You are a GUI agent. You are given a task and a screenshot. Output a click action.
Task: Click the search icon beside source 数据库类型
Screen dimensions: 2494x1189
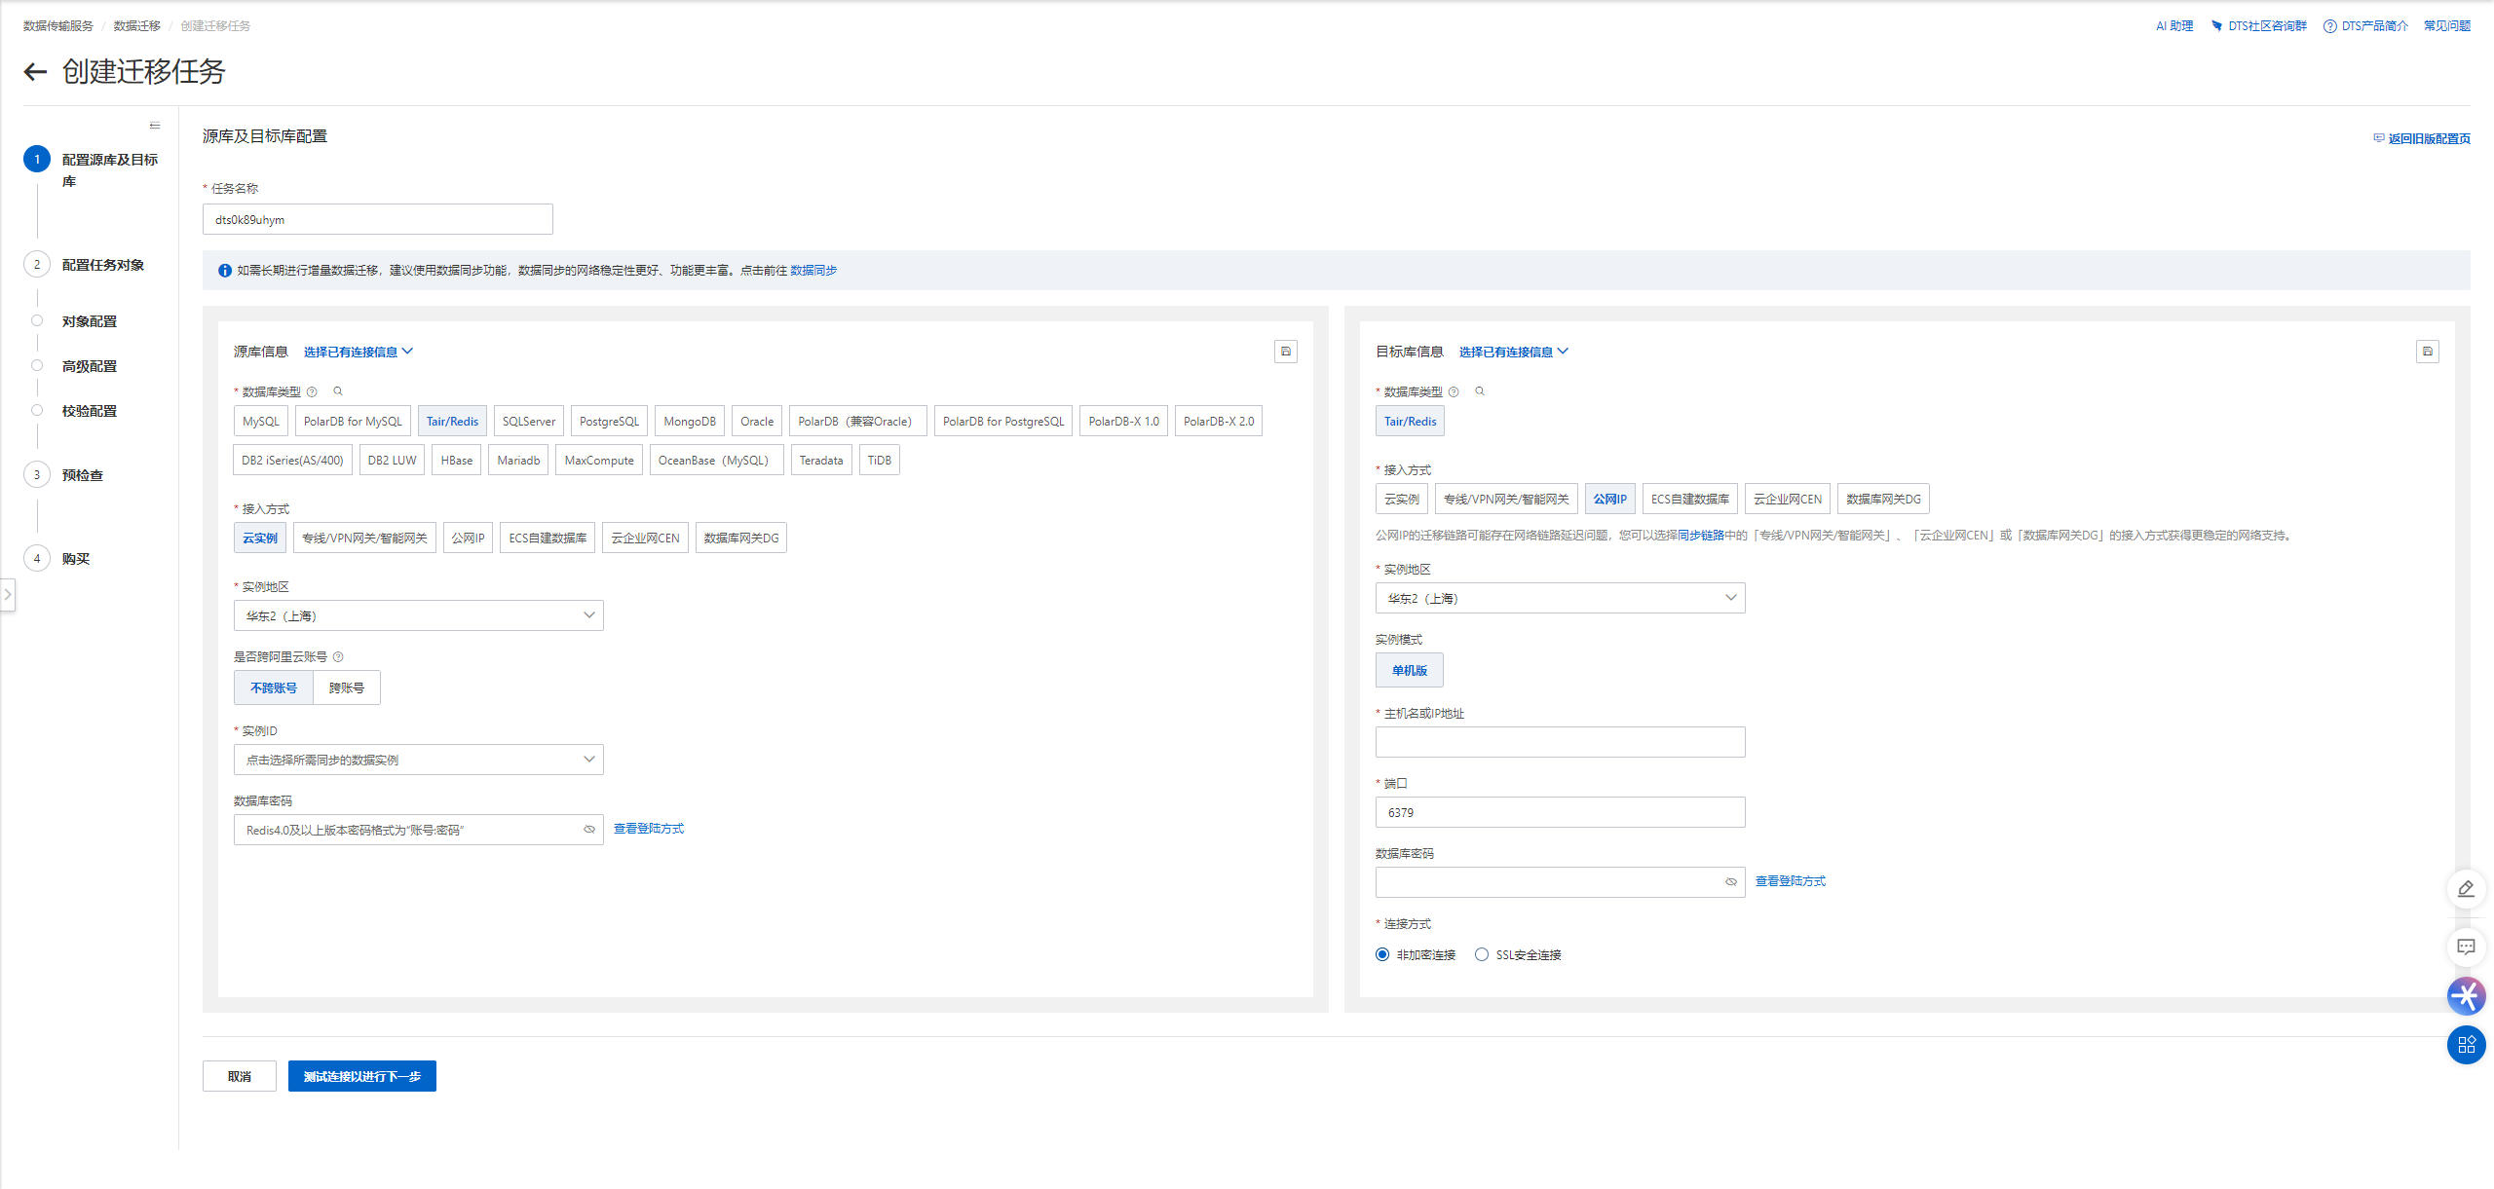point(338,391)
